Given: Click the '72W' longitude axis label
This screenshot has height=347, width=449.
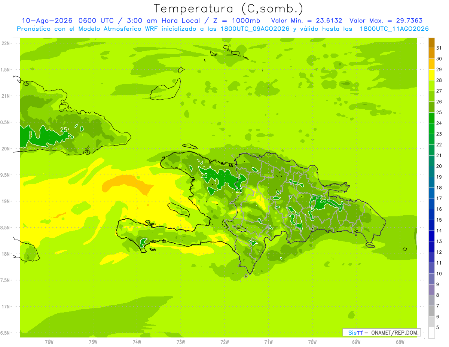Looking at the screenshot, I should [x=224, y=342].
